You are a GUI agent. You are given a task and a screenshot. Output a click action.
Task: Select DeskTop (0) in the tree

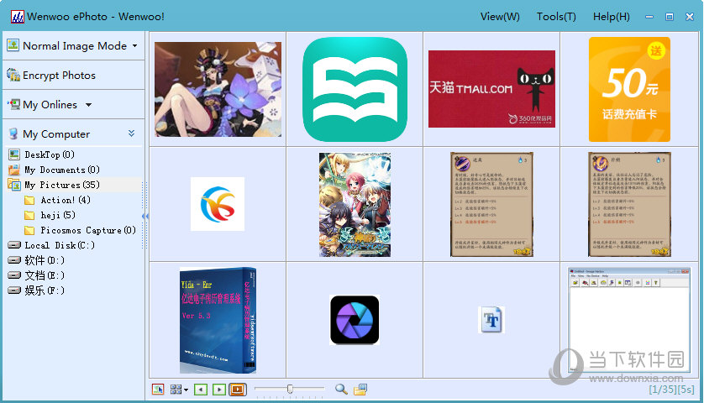point(50,154)
